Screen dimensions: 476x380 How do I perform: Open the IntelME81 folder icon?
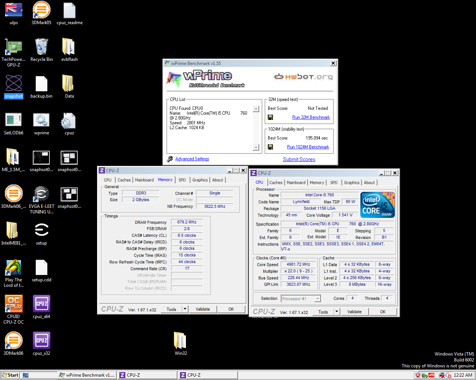point(14,234)
